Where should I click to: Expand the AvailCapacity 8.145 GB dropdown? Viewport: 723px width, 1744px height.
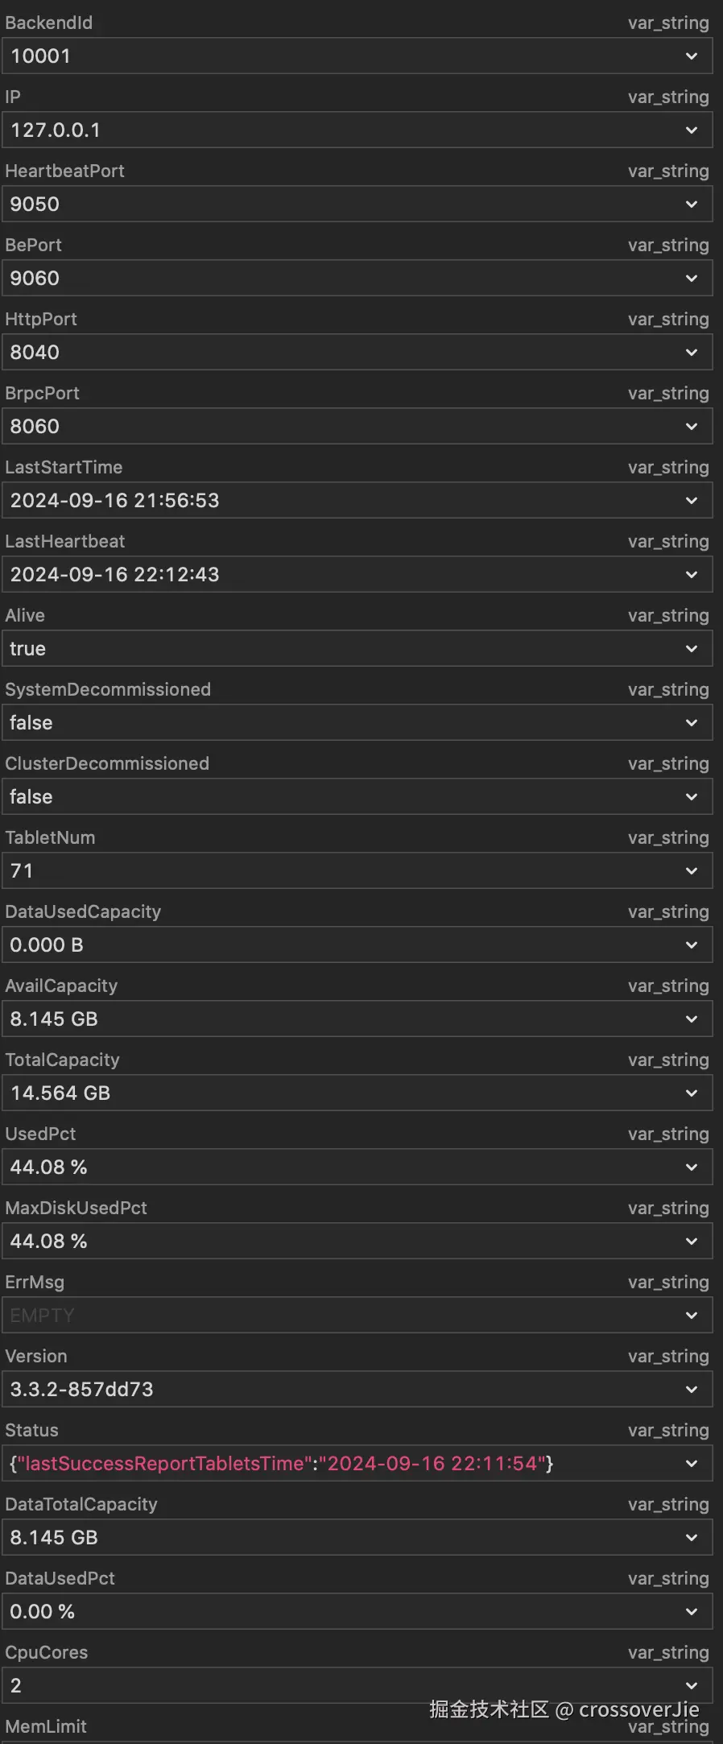point(691,1019)
